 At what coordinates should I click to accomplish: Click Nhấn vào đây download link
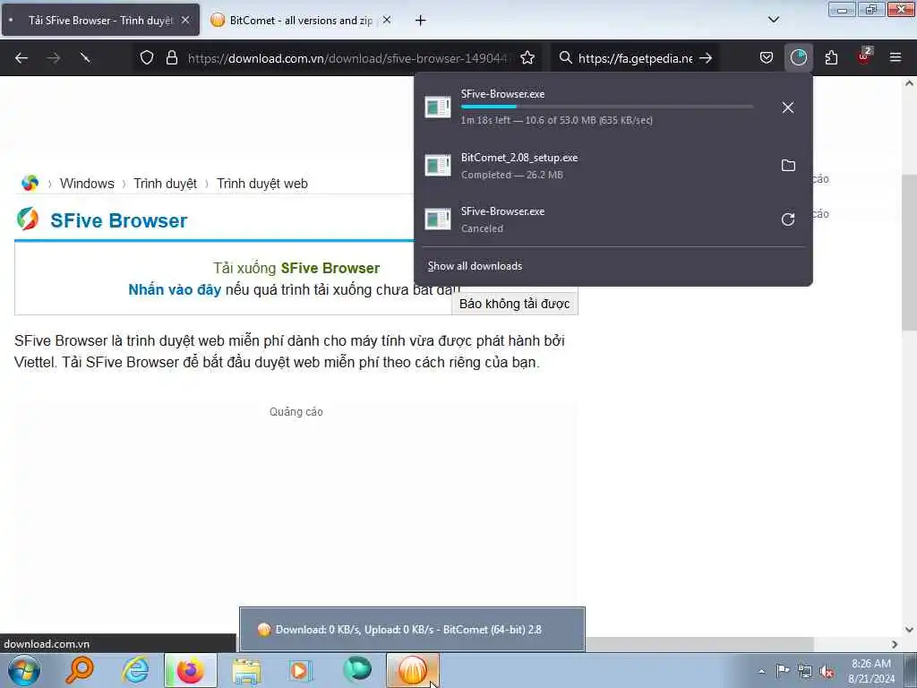pos(175,289)
